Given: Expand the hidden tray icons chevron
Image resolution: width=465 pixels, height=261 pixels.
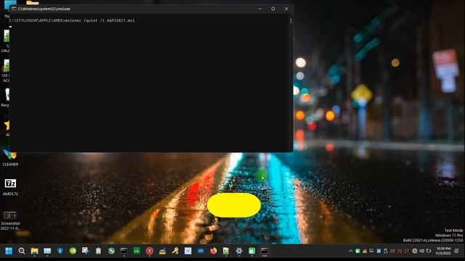Looking at the screenshot, I should pyautogui.click(x=350, y=251).
